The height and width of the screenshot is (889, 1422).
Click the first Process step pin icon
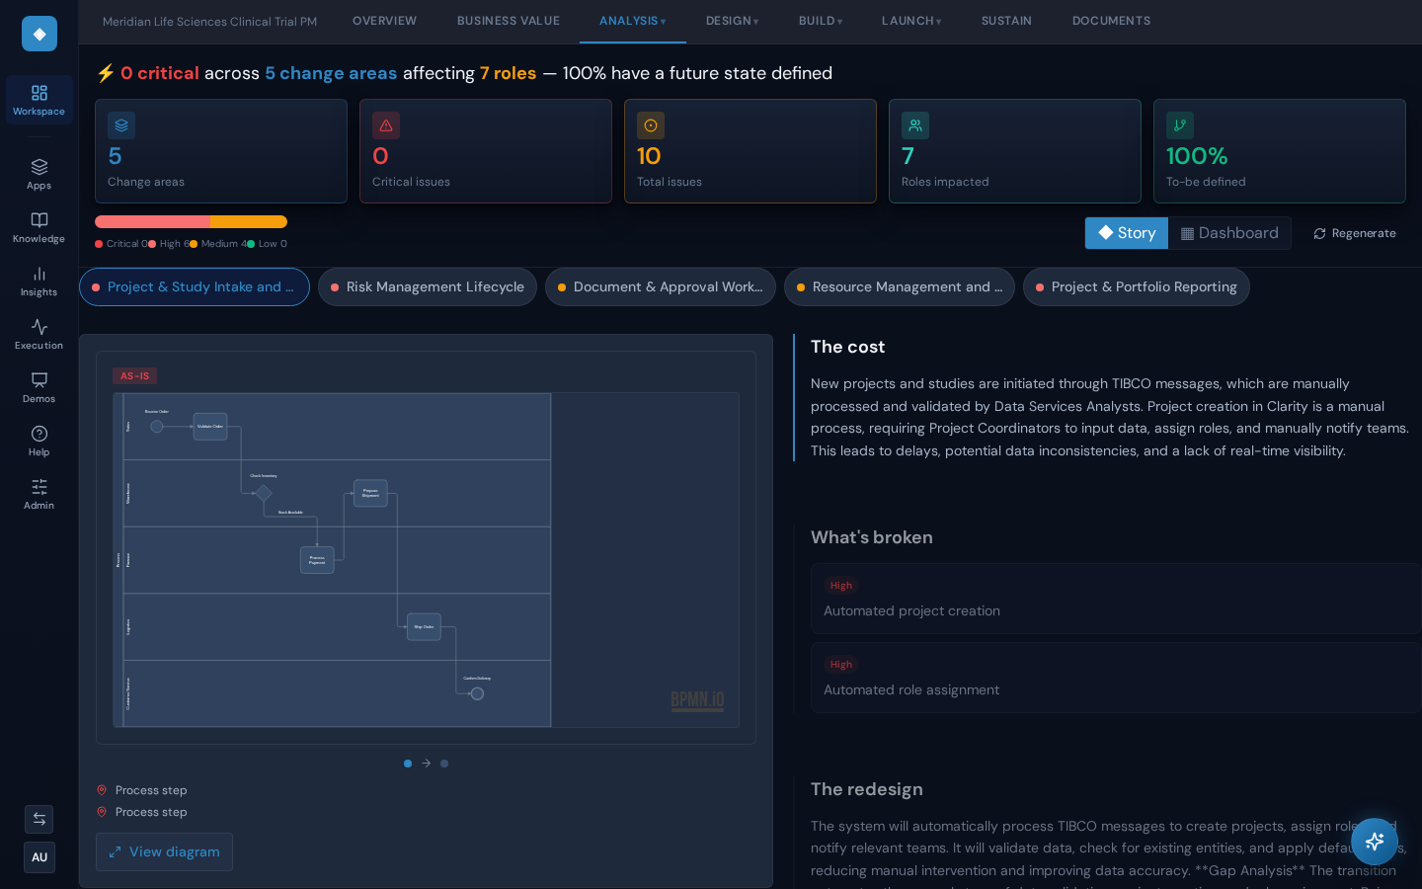102,790
